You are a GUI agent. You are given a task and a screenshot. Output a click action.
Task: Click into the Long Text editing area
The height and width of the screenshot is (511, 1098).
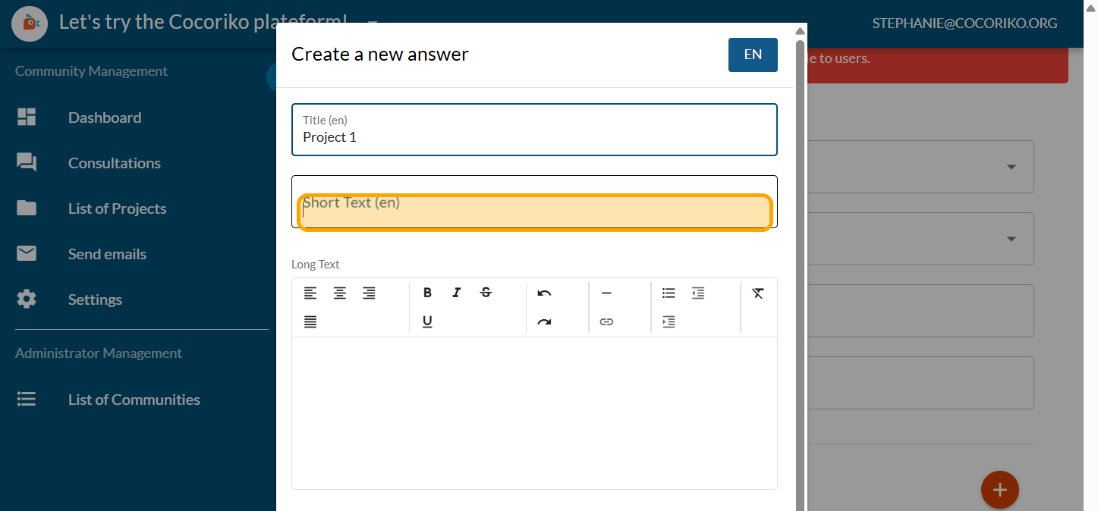pos(534,413)
